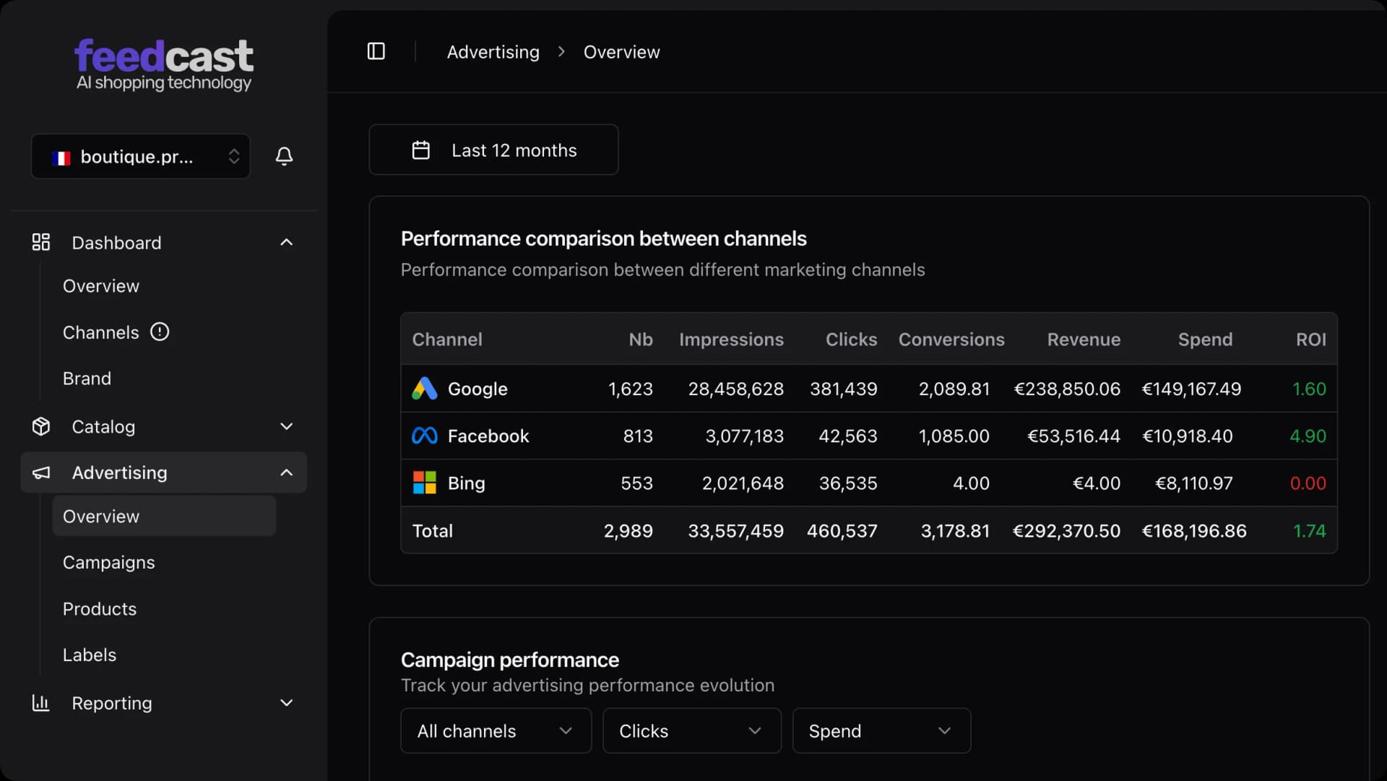Screen dimensions: 1387x781
Task: Click Bing spend €8,110.97
Action: [1194, 483]
